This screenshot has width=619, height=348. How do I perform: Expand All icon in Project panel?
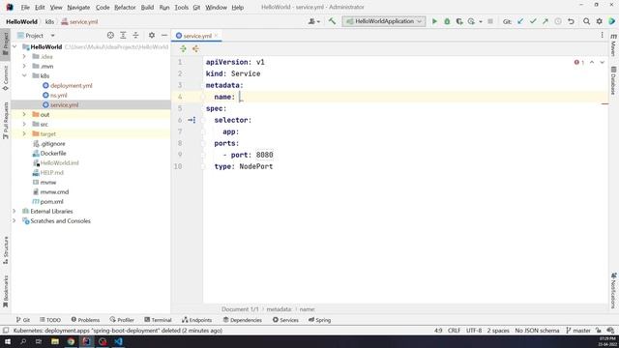click(x=123, y=36)
